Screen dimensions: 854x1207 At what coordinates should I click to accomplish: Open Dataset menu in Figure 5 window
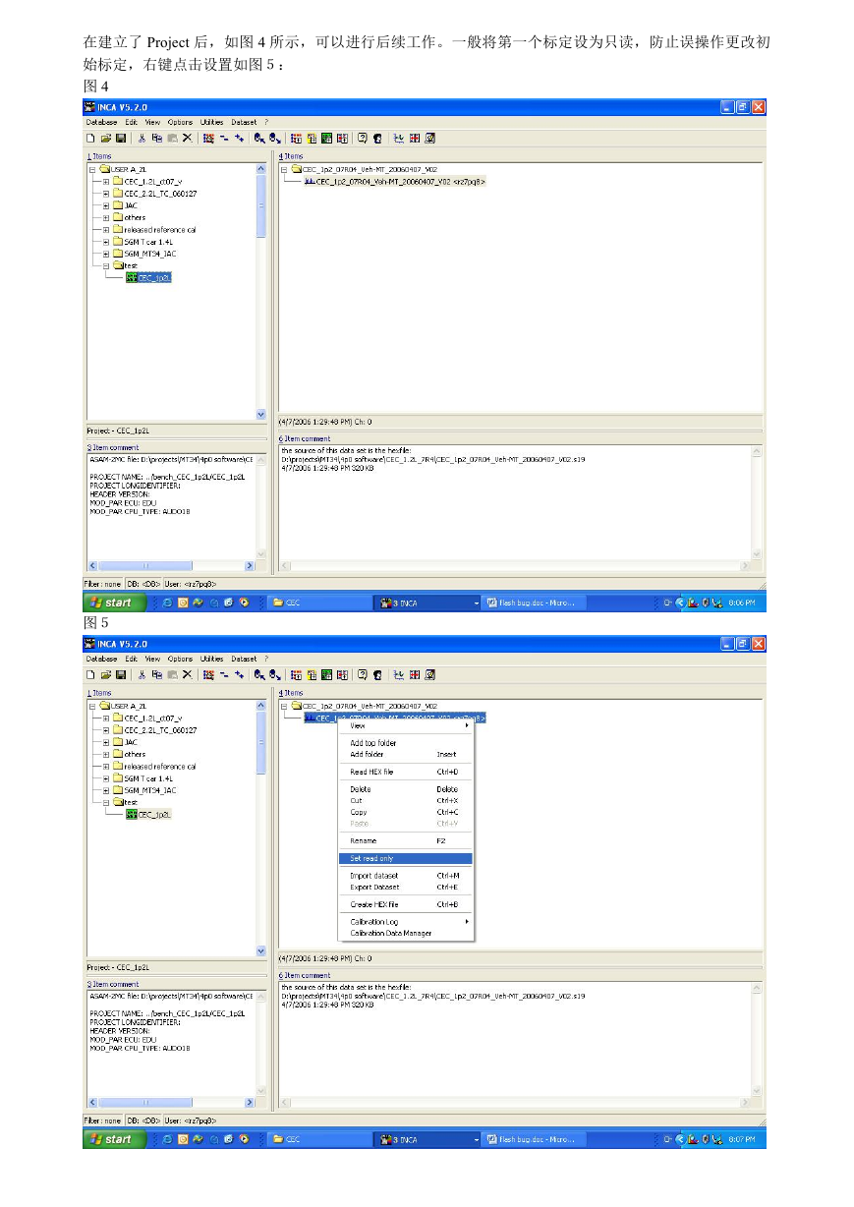click(x=244, y=659)
